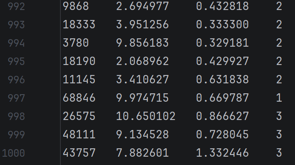
Task: Click value 0.631838
Action: point(222,80)
